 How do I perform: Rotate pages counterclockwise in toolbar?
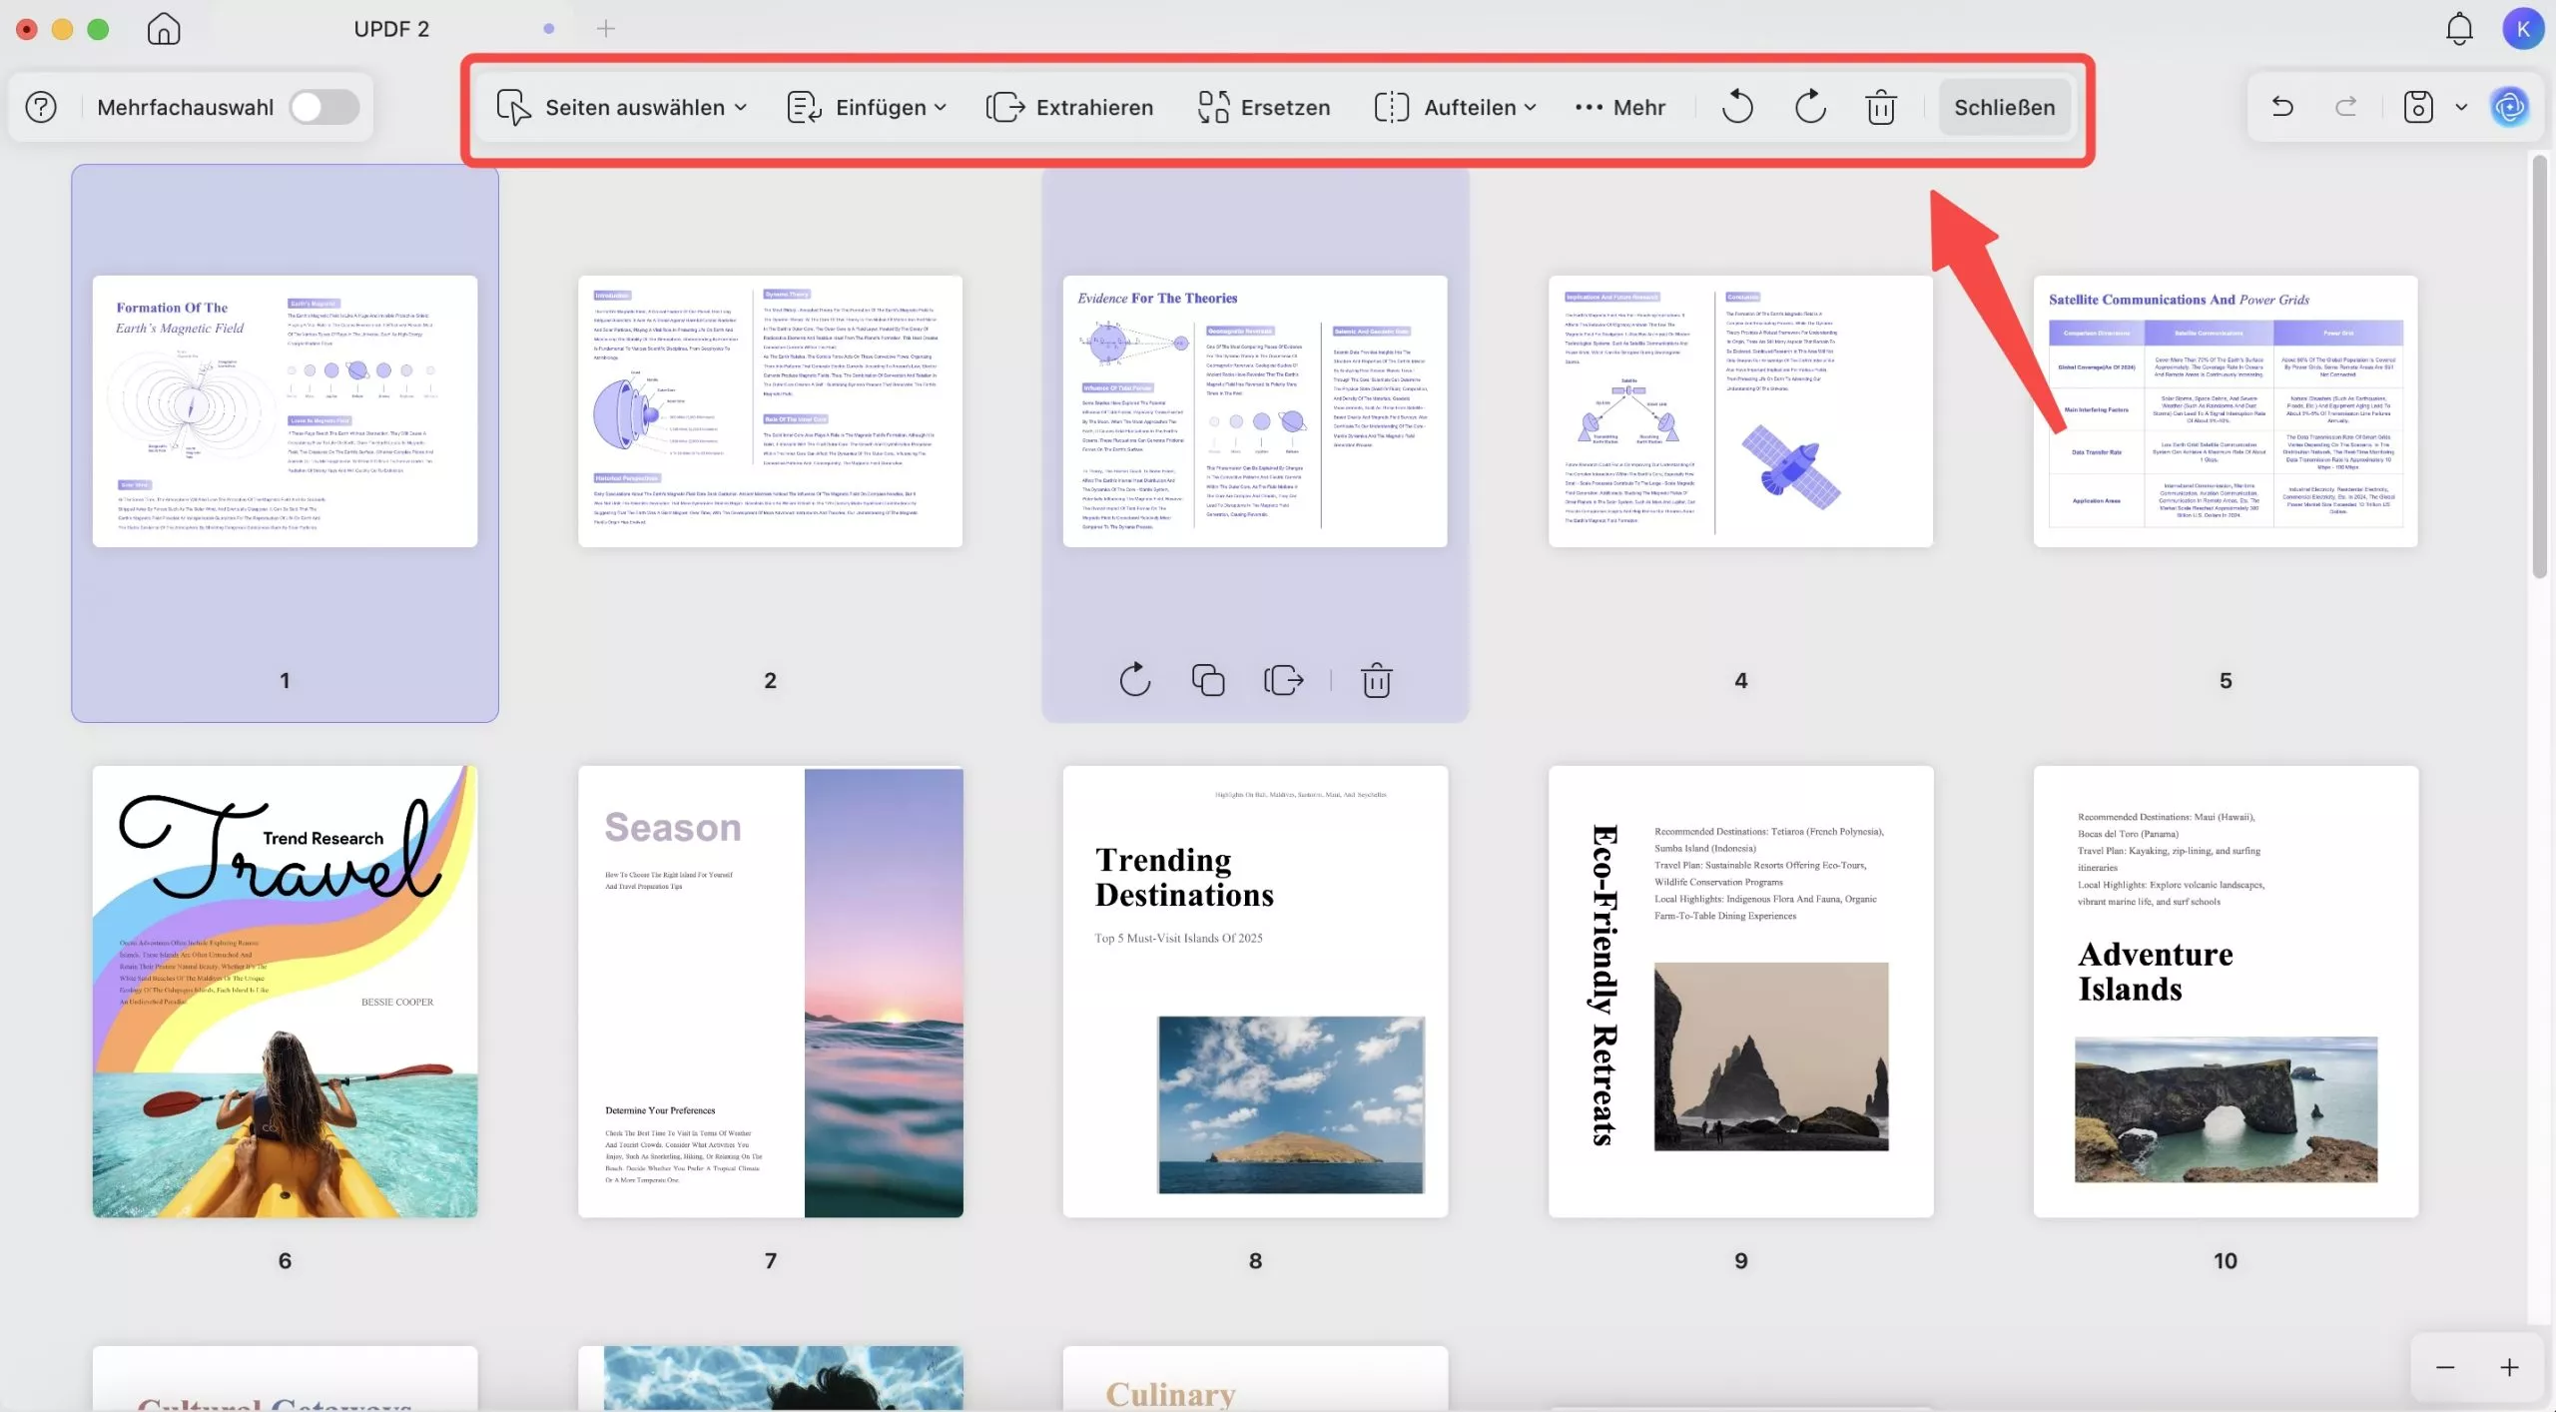(1737, 107)
